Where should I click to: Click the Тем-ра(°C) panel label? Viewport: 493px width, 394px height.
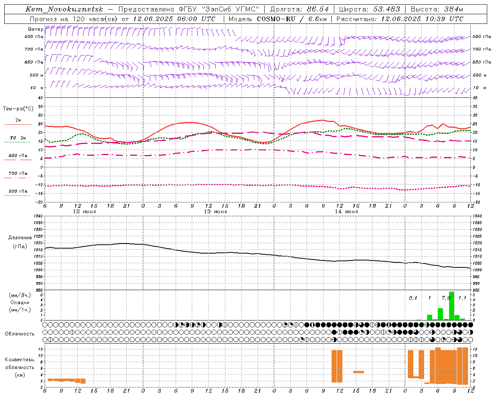(18, 109)
